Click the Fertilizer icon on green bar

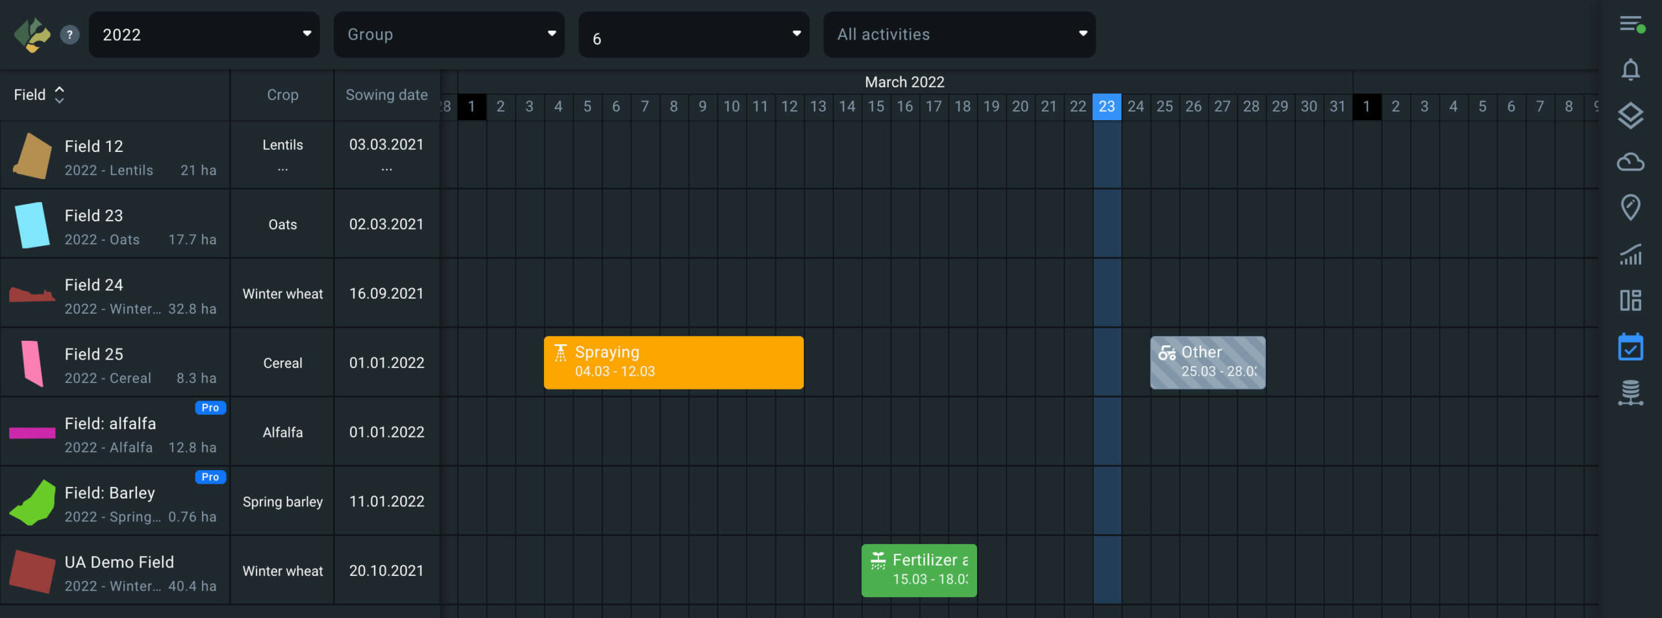pyautogui.click(x=878, y=560)
